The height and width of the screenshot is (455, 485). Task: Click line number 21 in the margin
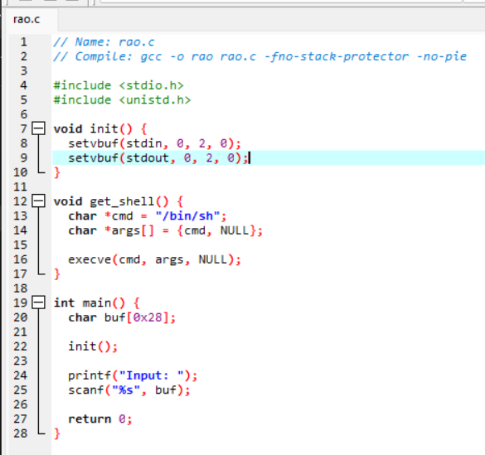[21, 332]
